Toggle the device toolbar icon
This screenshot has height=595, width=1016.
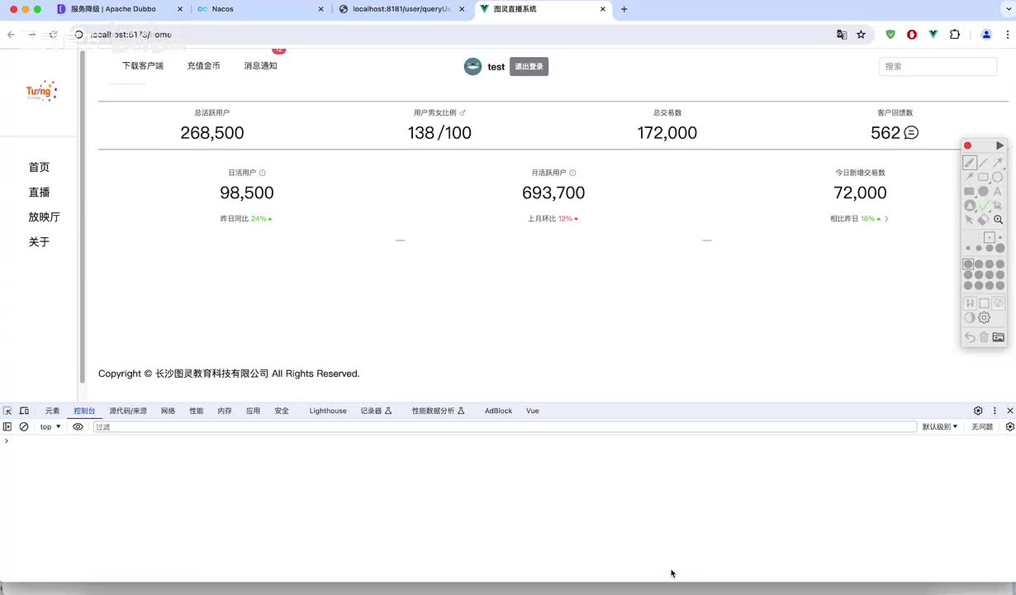pos(24,411)
